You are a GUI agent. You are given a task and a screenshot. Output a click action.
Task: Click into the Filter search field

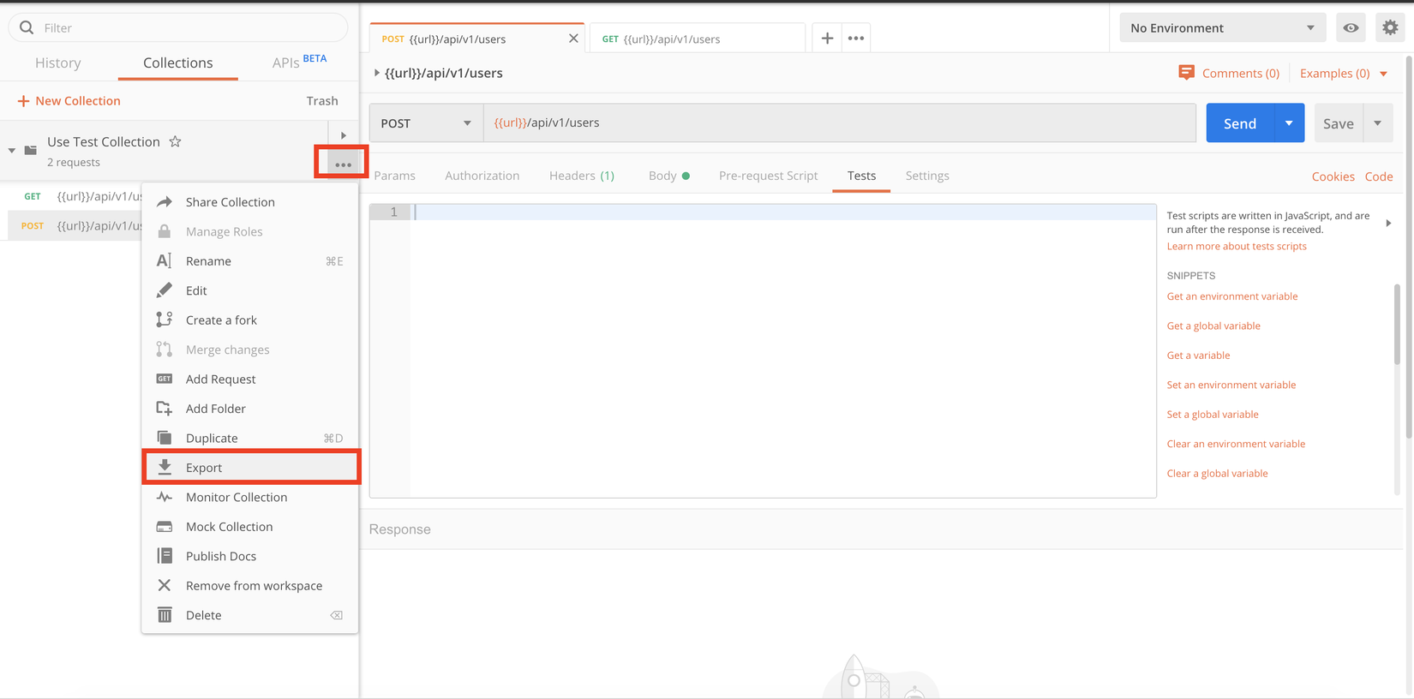(178, 27)
